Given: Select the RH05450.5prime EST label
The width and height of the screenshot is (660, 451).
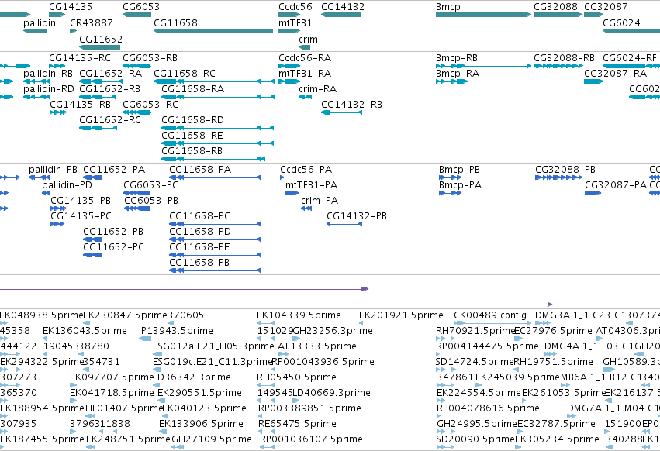Looking at the screenshot, I should 296,377.
